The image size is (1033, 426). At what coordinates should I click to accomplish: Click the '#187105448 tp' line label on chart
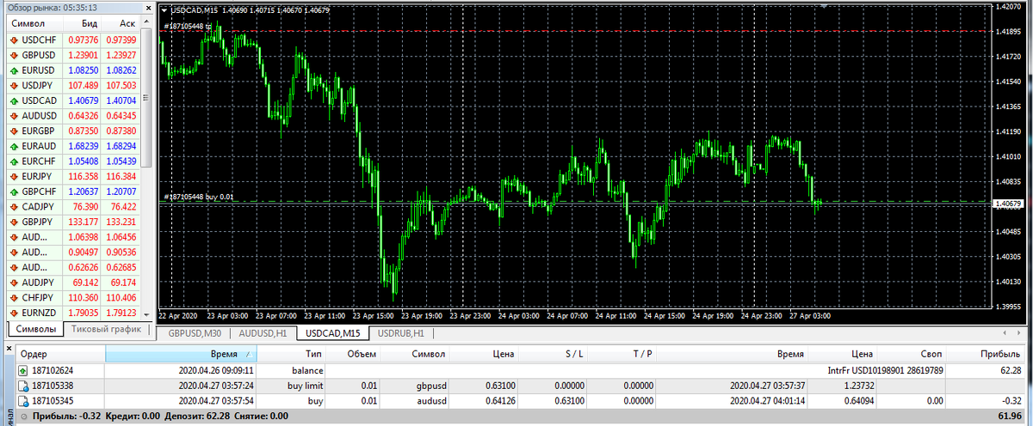[187, 26]
